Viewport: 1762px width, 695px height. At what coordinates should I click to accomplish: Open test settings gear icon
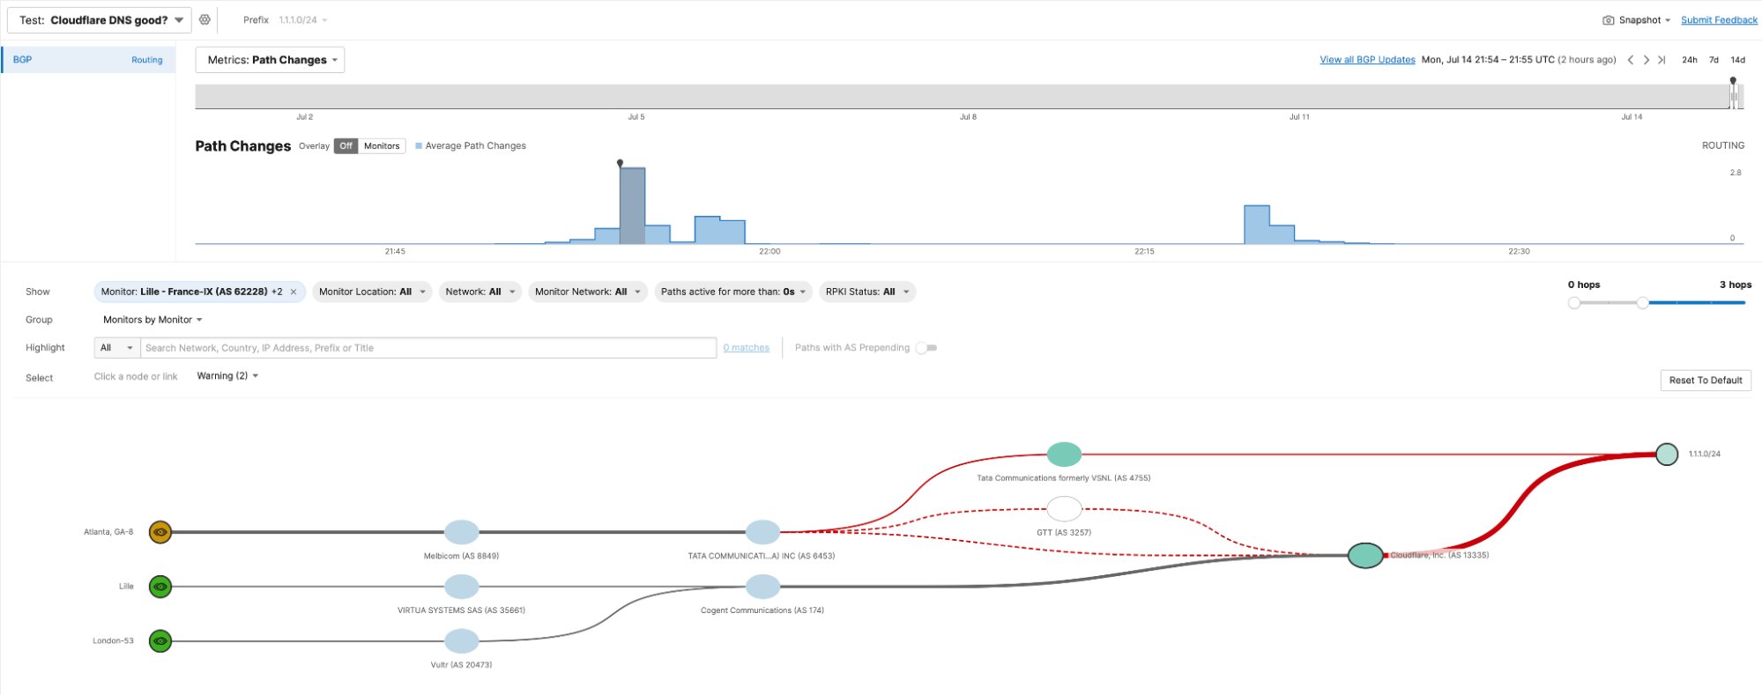(204, 19)
